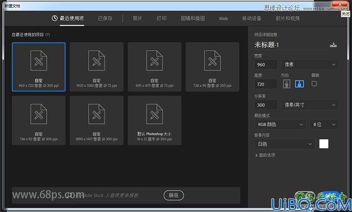Image resolution: width=352 pixels, height=212 pixels.
Task: Switch to 打印 tab
Action: (162, 18)
